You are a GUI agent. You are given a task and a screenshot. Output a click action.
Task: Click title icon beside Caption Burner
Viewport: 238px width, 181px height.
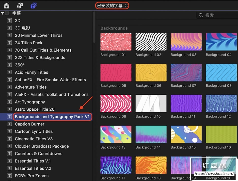coord(10,124)
